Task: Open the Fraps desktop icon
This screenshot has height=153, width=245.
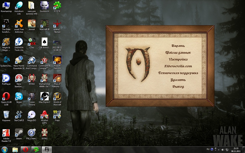Action: click(57, 115)
